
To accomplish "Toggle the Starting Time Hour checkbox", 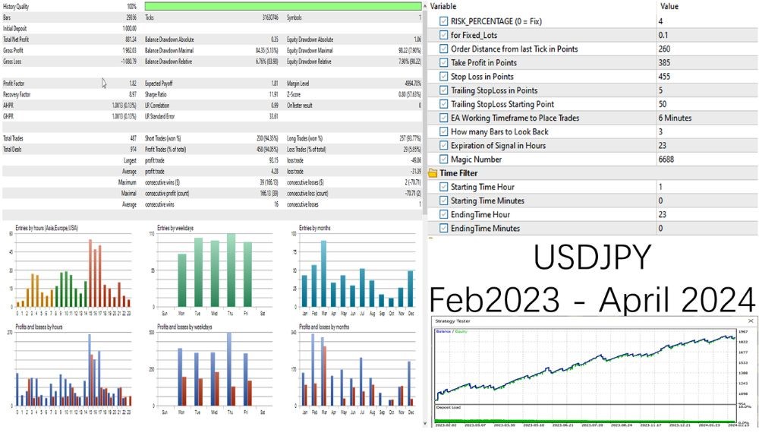I will 444,187.
